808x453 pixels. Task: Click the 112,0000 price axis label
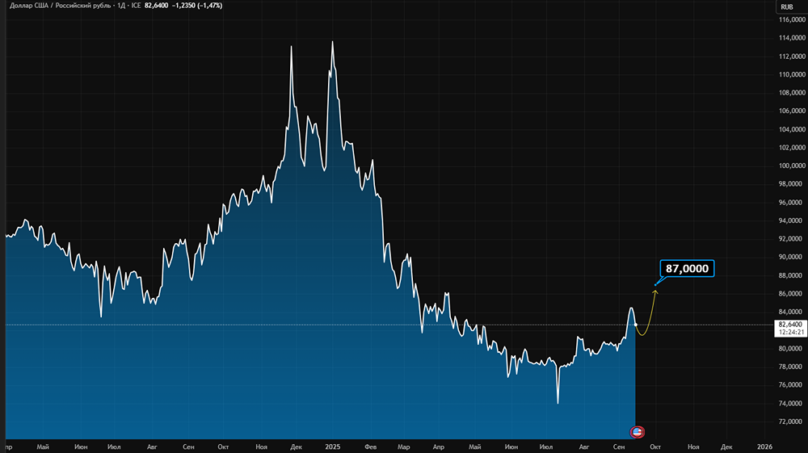[x=792, y=56]
